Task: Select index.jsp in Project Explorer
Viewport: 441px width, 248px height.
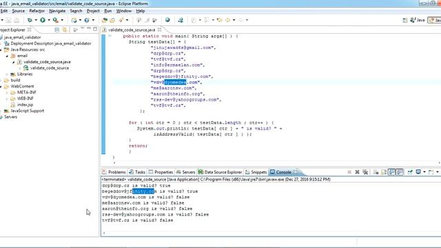Action: tap(25, 105)
